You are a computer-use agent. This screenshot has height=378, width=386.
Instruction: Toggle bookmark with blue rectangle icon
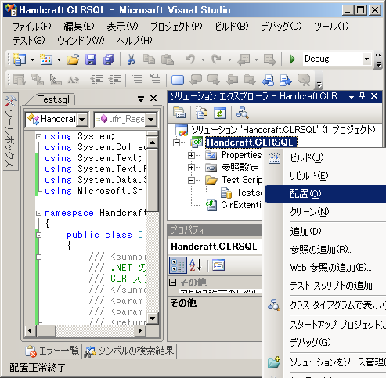[178, 80]
